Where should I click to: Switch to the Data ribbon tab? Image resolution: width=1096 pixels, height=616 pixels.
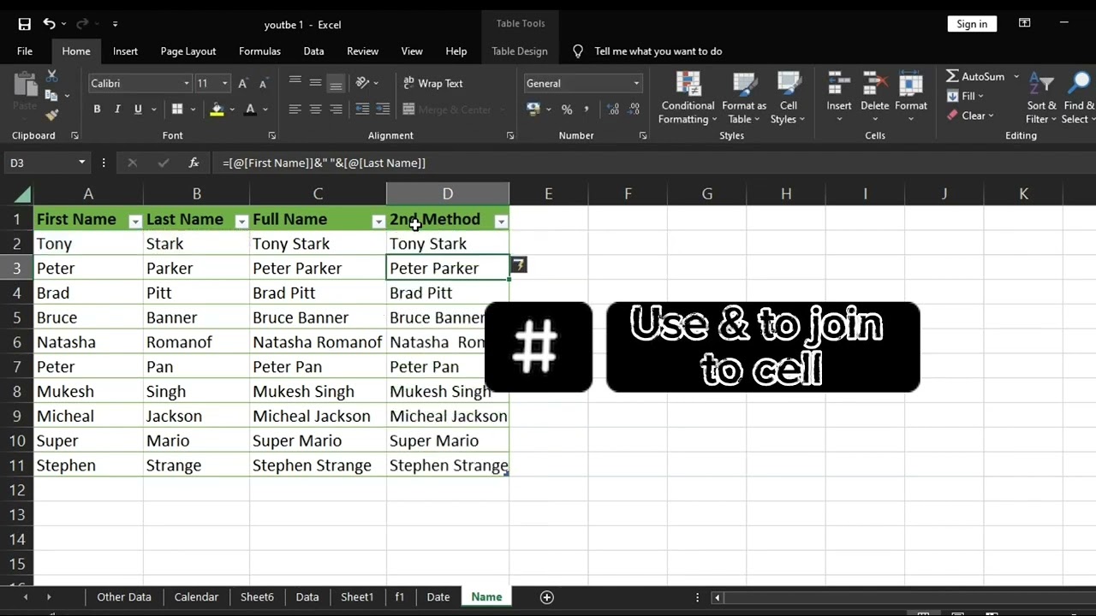[313, 51]
